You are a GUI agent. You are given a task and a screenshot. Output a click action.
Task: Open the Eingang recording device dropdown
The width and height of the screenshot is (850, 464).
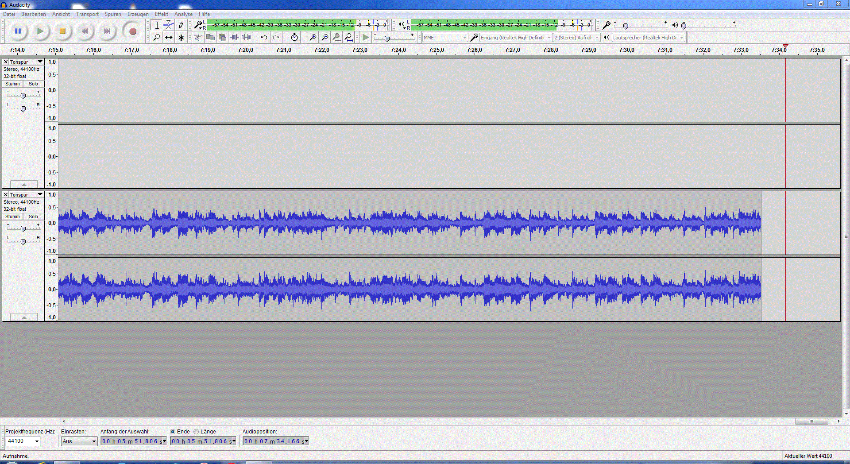516,38
